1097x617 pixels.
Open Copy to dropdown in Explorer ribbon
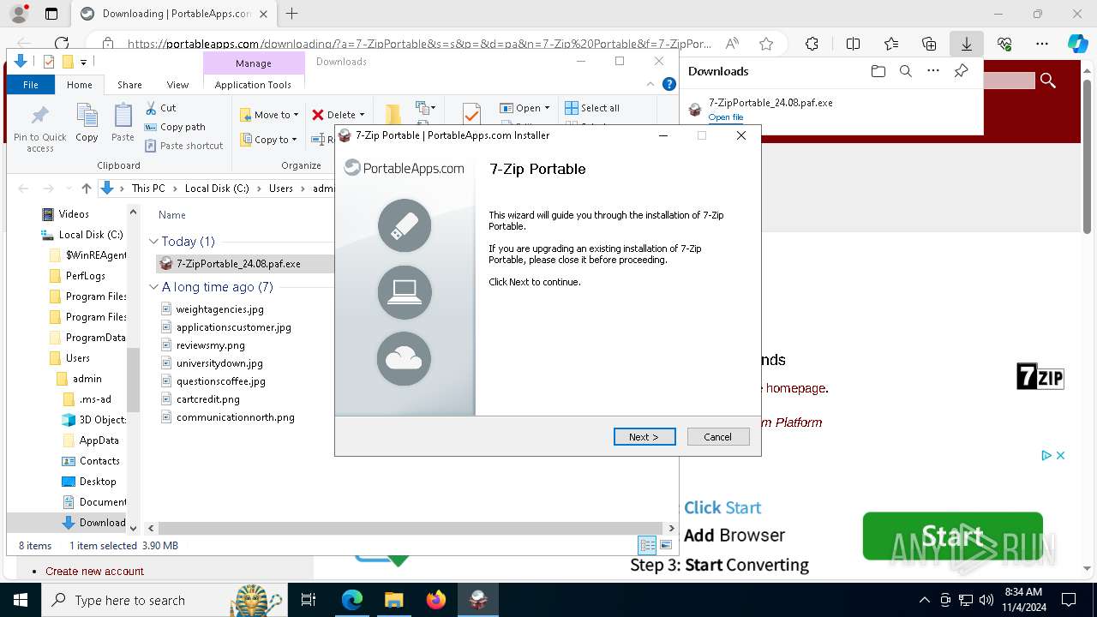[x=269, y=140]
